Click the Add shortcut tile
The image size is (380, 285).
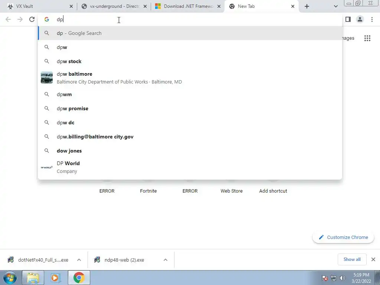[x=273, y=191]
